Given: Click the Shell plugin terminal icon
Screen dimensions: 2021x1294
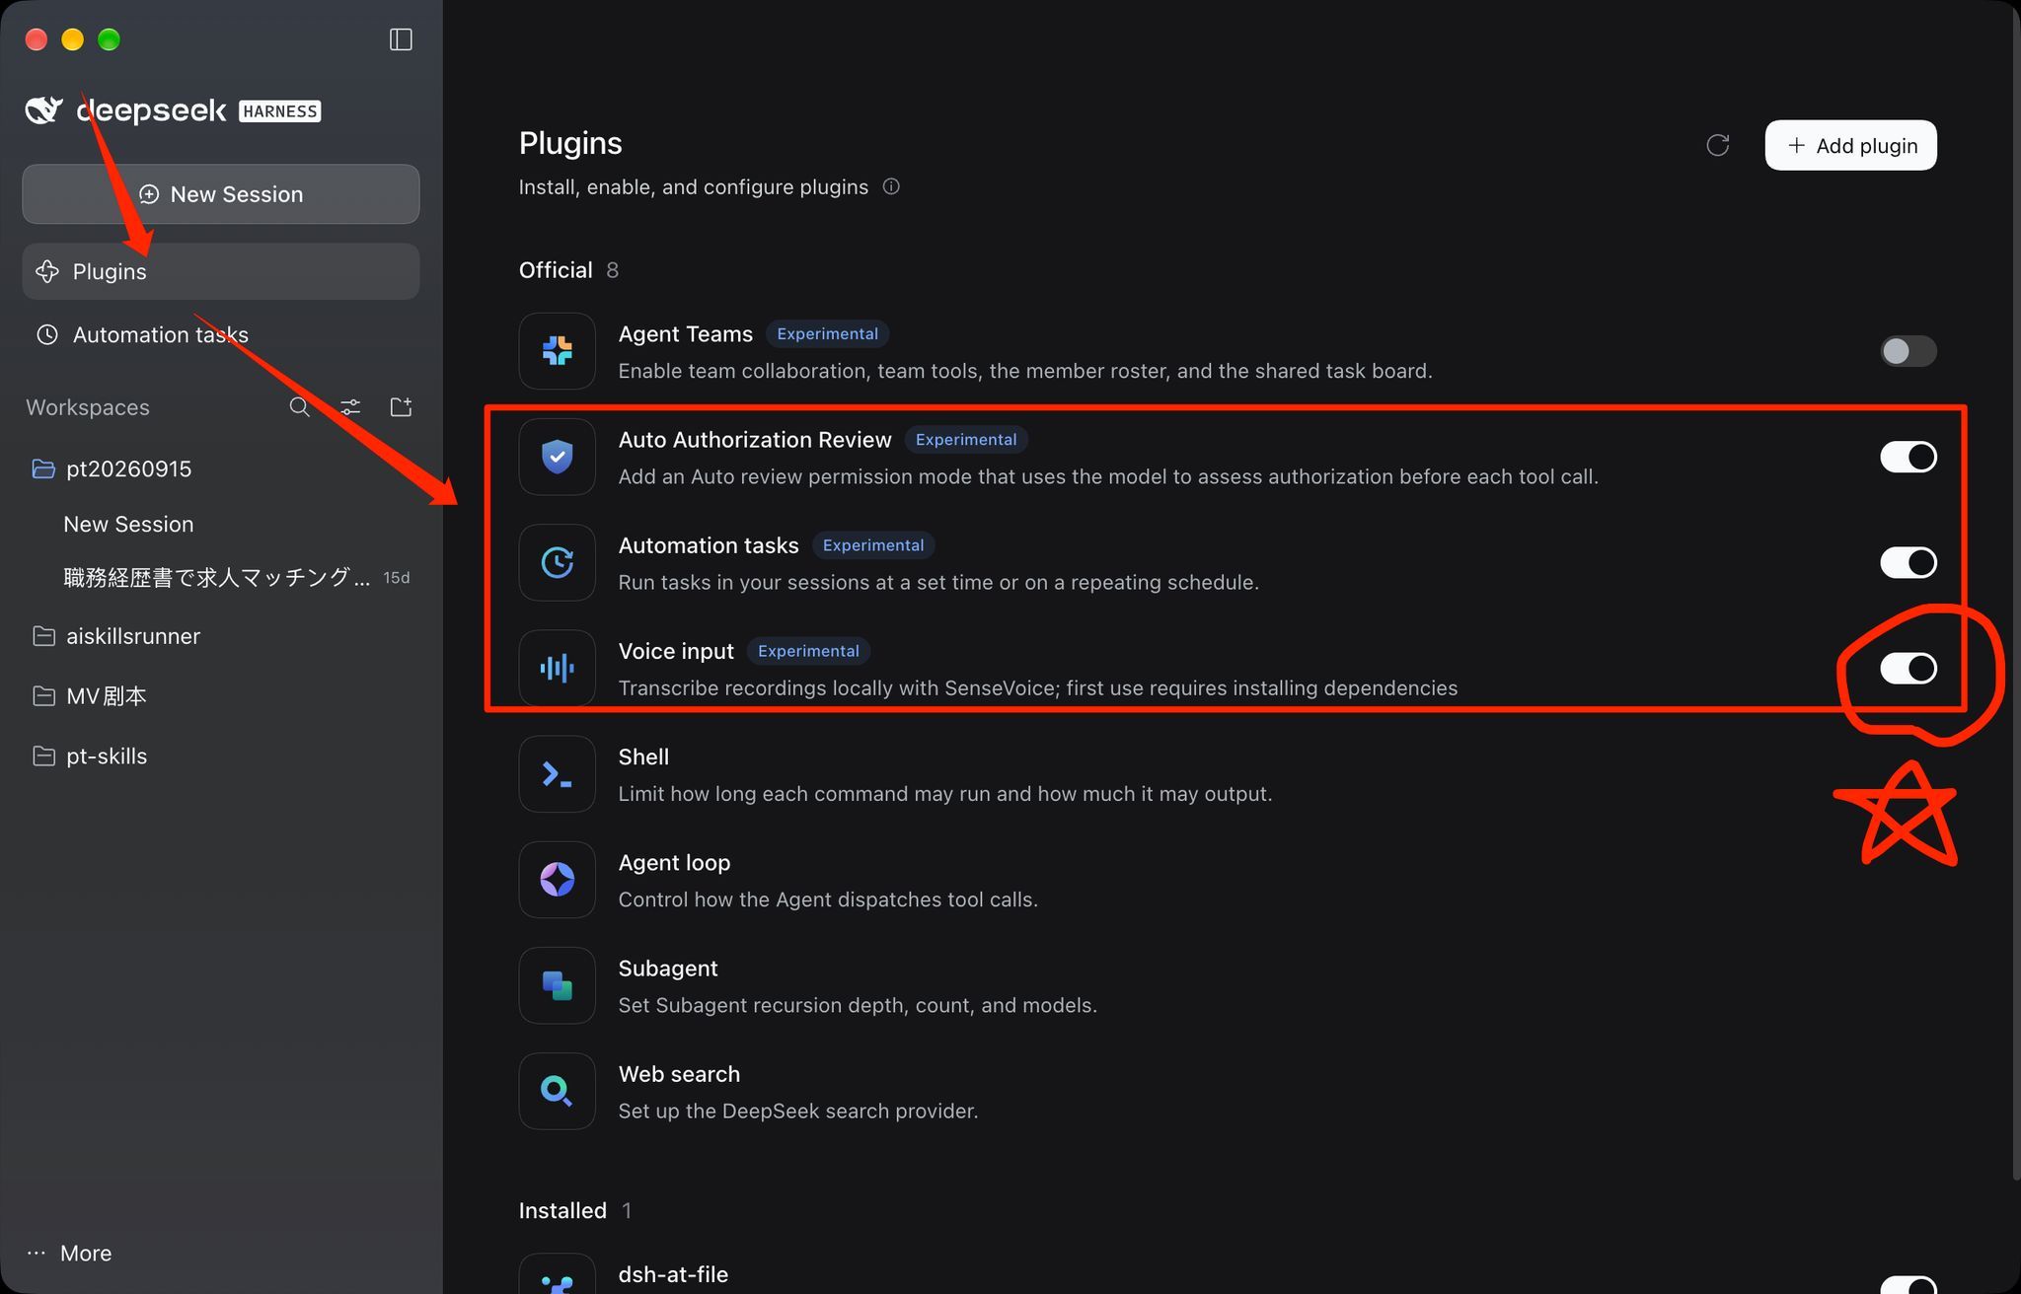Looking at the screenshot, I should pyautogui.click(x=558, y=774).
